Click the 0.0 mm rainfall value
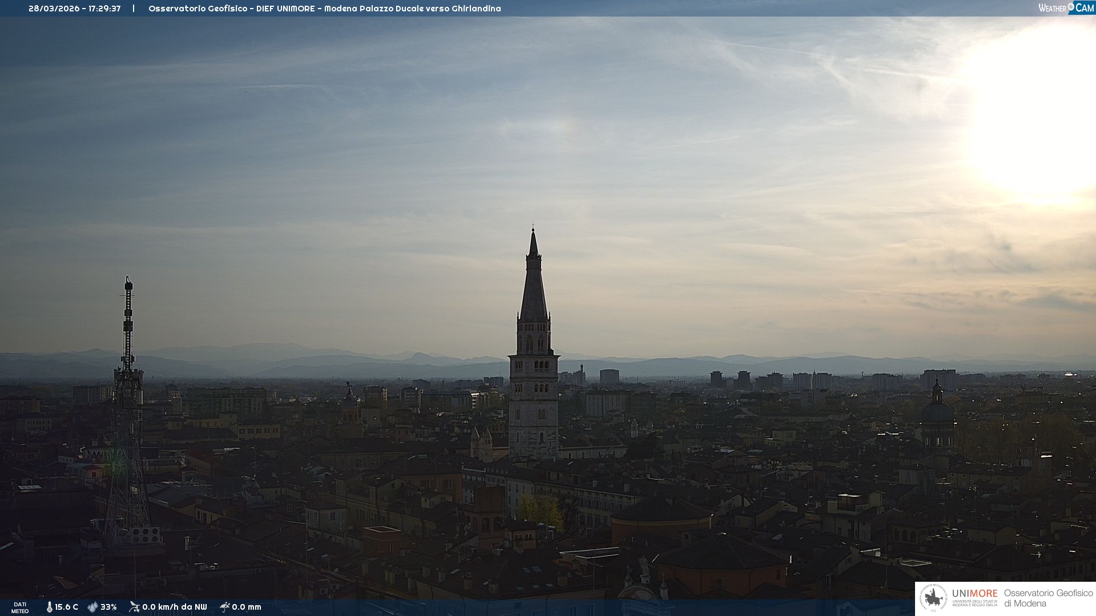 (x=246, y=607)
